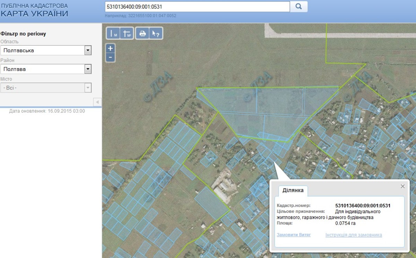Zoom in on the map
This screenshot has height=258, width=416.
click(110, 48)
